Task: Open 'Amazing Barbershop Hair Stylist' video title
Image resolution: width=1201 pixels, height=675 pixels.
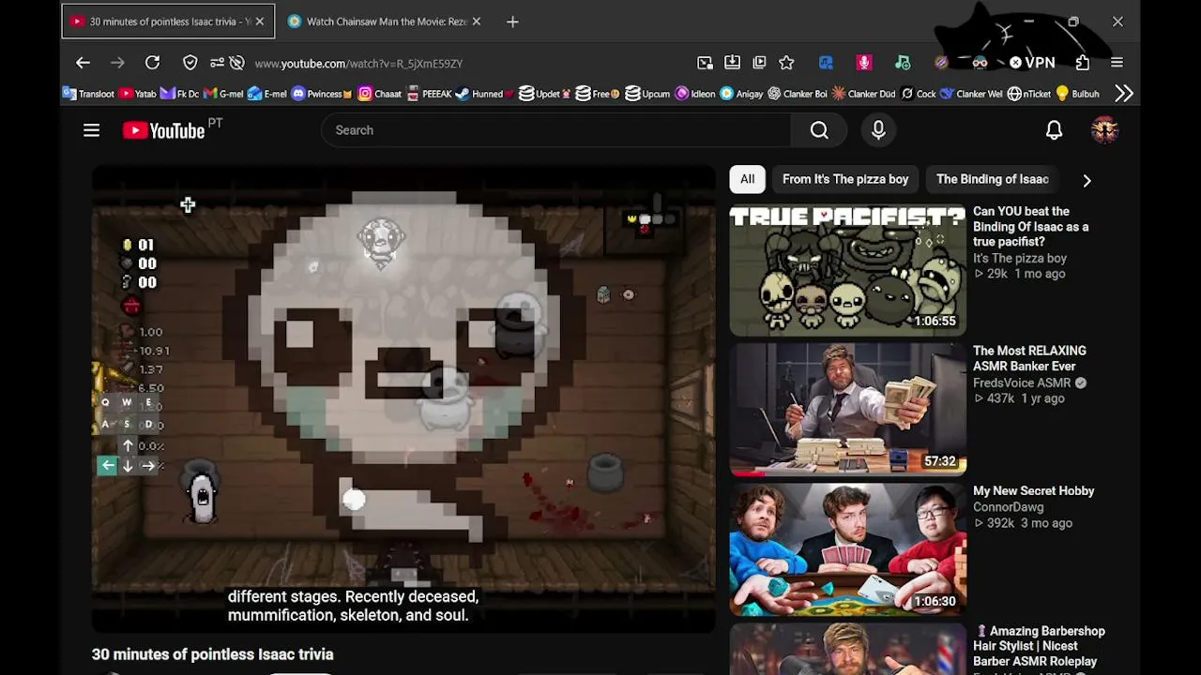Action: click(x=1041, y=646)
